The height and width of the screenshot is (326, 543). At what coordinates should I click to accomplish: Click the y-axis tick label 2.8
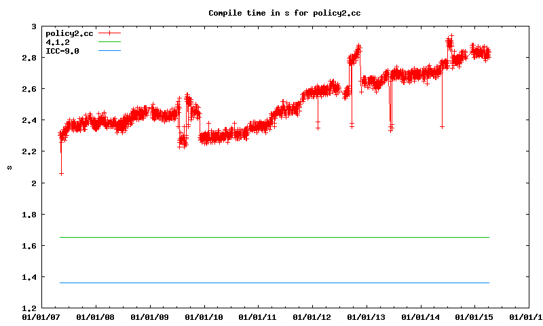(x=29, y=58)
